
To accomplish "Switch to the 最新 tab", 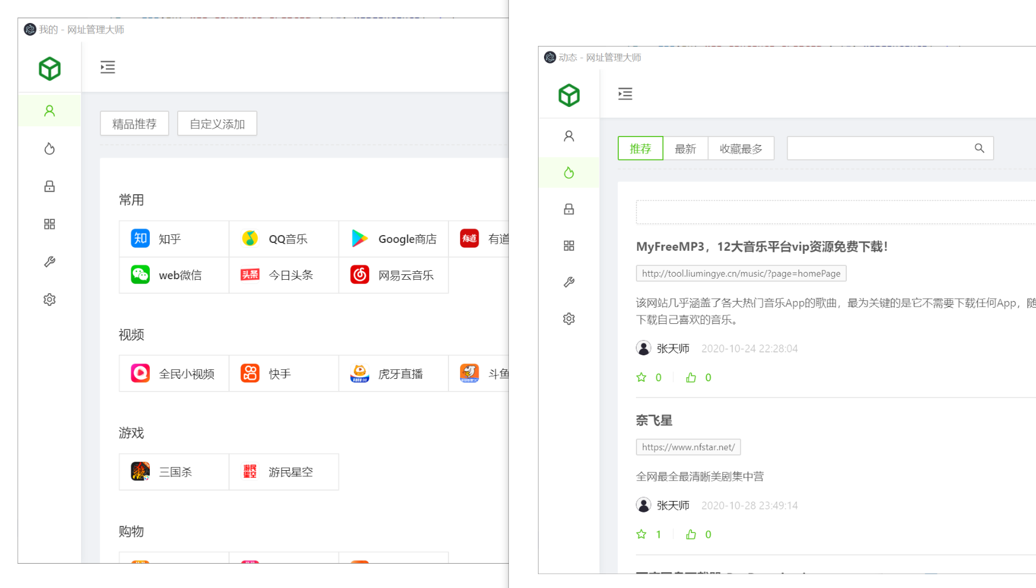I will click(685, 149).
